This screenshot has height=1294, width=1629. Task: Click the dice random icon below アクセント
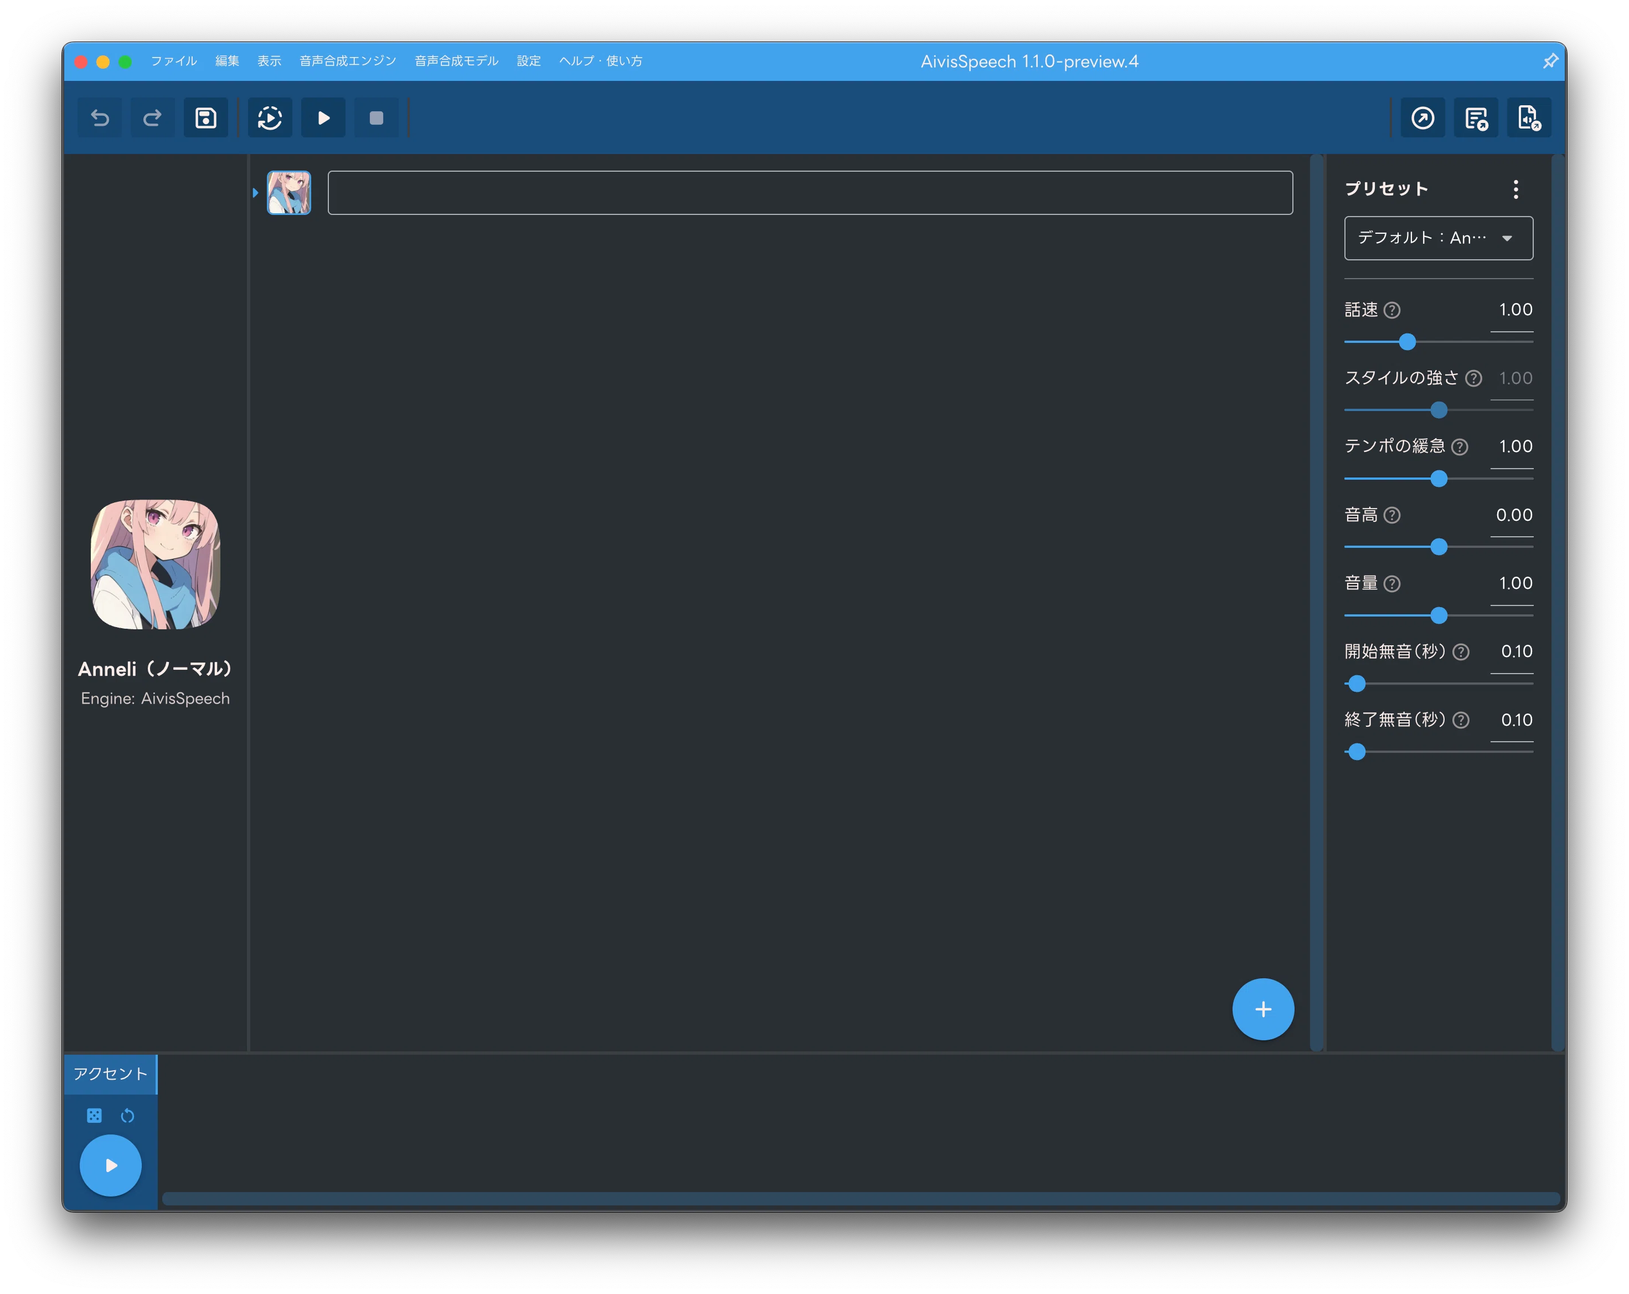coord(95,1116)
